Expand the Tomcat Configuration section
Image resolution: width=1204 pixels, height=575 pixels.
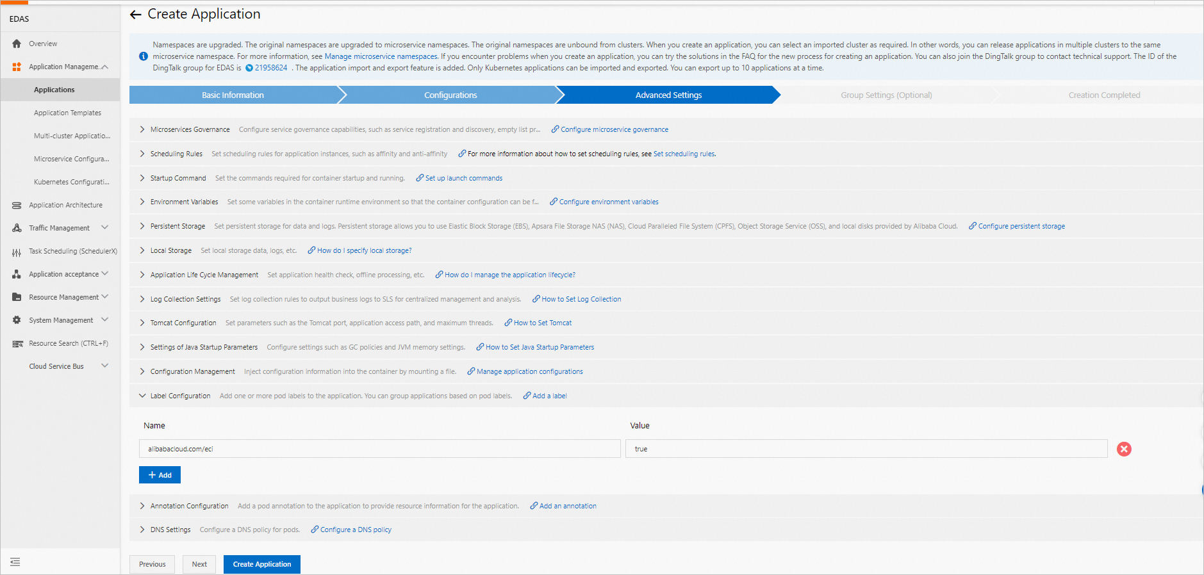tap(142, 323)
